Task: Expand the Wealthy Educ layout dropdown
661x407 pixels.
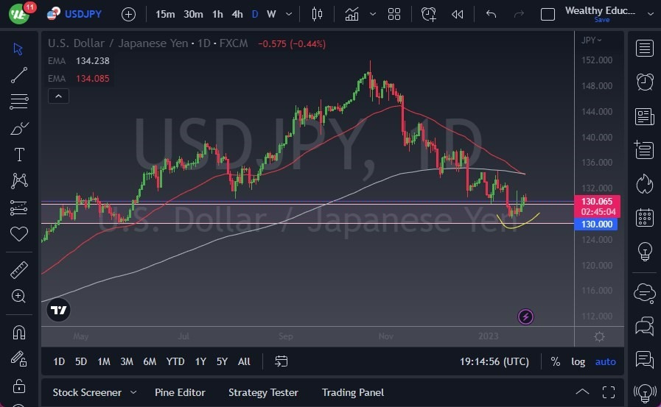Action: click(650, 14)
